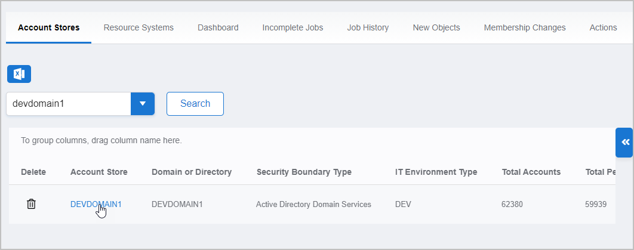Sort by Total Accounts column header
Screen dimensions: 634x250
pos(531,172)
